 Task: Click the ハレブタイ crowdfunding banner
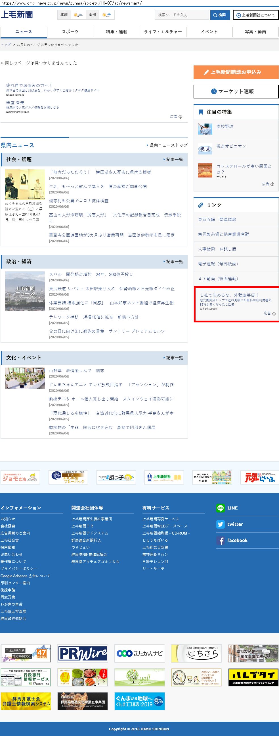(x=253, y=677)
